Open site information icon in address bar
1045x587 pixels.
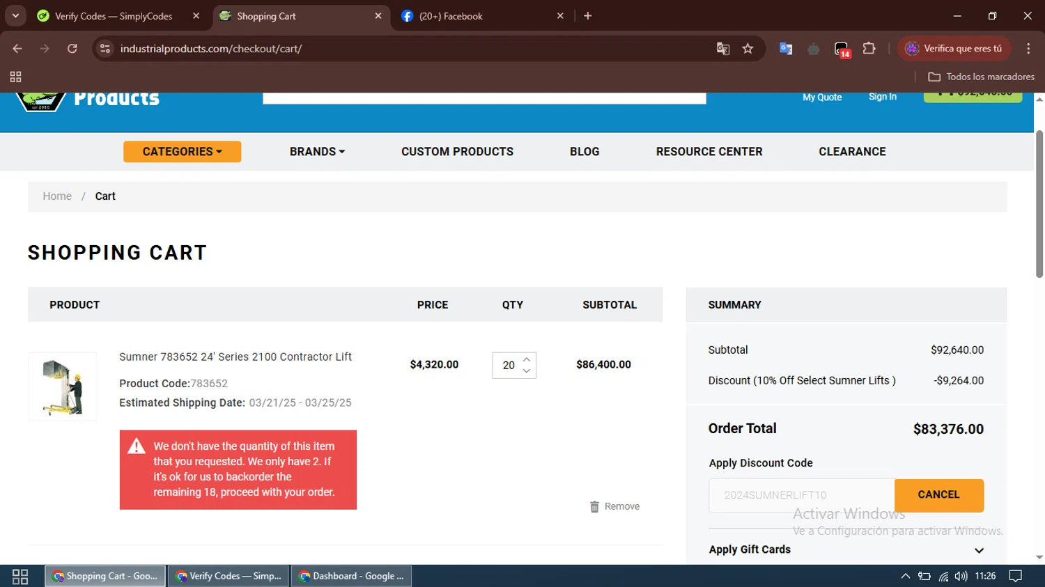click(105, 49)
